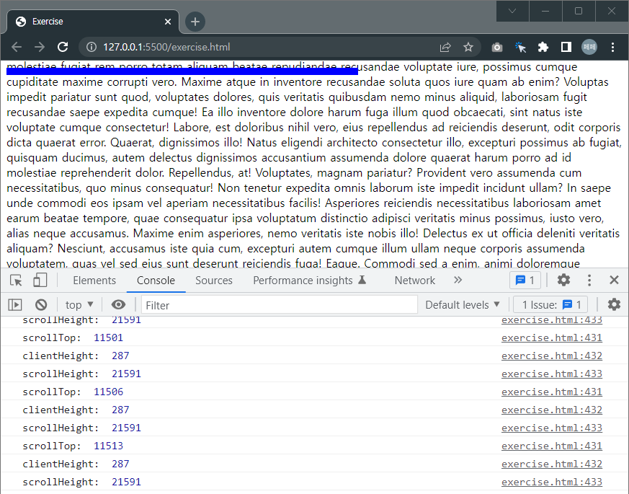629x494 pixels.
Task: Close the DevTools panel
Action: [x=614, y=280]
